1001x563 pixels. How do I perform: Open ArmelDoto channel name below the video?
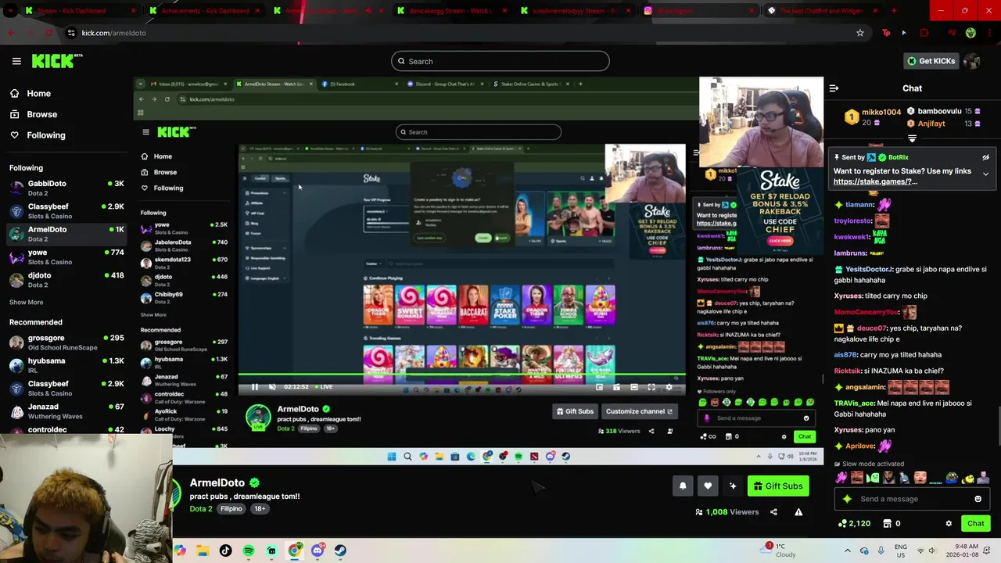(x=217, y=482)
